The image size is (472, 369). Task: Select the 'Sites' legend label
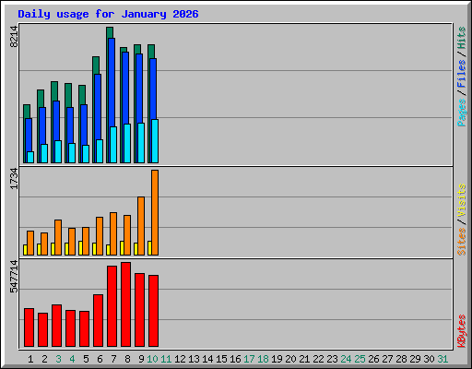pos(461,242)
